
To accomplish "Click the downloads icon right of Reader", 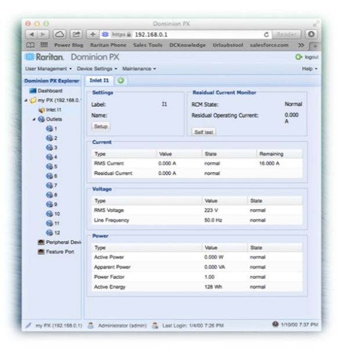I will pos(311,34).
